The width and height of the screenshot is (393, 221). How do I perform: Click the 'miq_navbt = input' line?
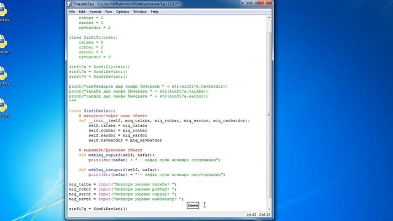point(126,199)
